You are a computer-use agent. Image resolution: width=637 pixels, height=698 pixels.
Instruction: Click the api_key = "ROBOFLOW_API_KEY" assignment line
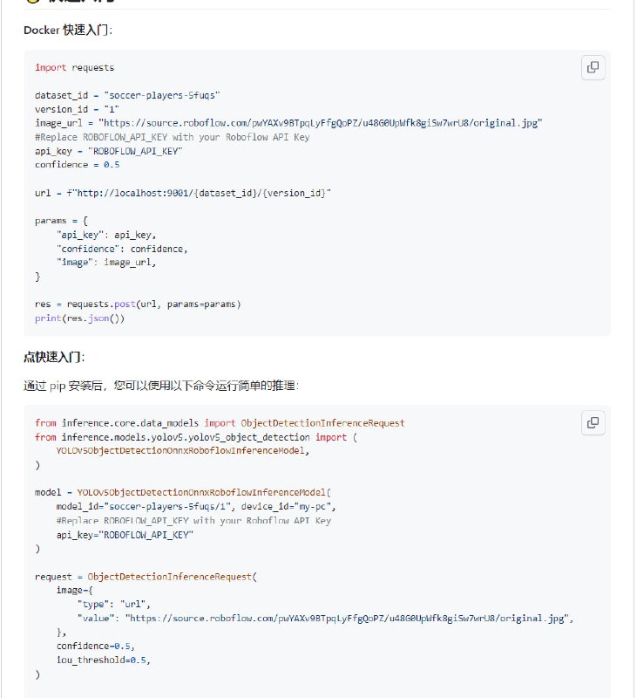click(108, 151)
